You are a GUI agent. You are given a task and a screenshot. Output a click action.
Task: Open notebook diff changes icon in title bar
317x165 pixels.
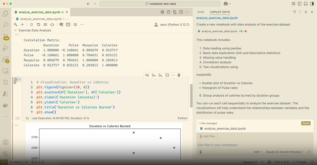[175, 12]
